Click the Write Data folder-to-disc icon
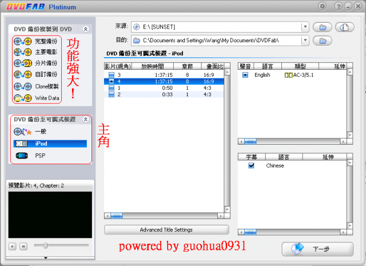This screenshot has height=266, width=366. pos(23,98)
